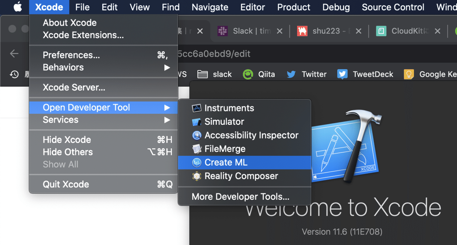Click the FileMerge icon

point(197,149)
